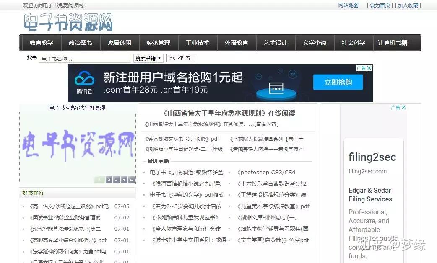Click the 设为首页 link

point(380,5)
